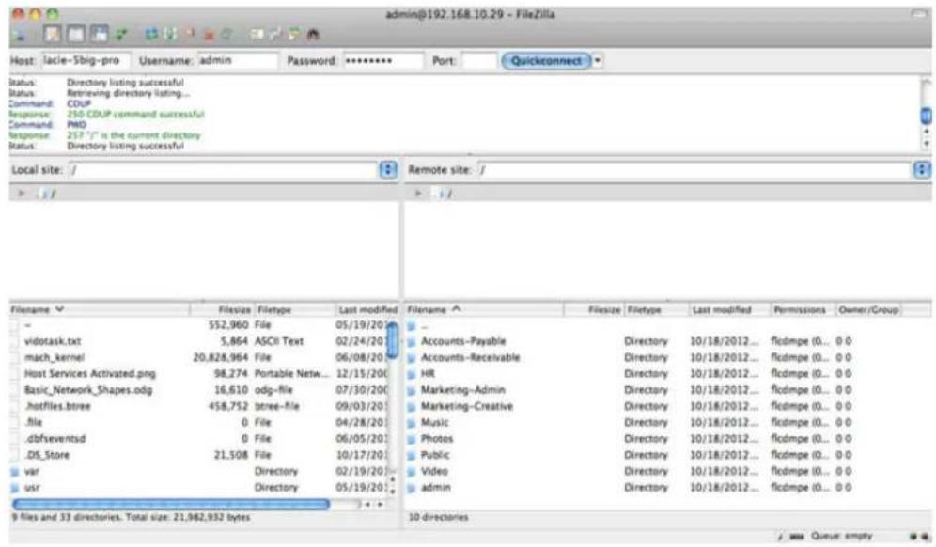Select the local var directory icon
The width and height of the screenshot is (936, 547).
15,472
